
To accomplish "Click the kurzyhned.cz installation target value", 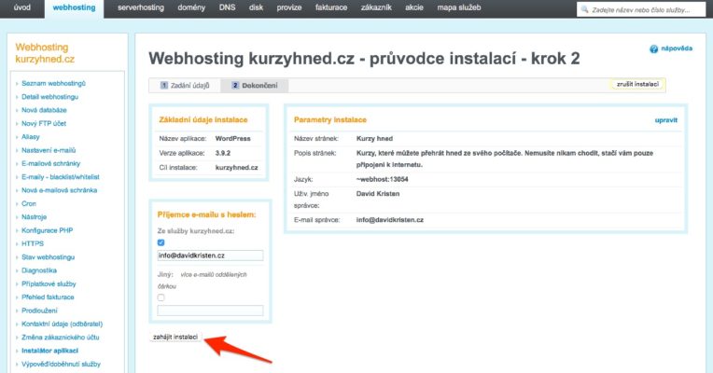I will click(x=236, y=168).
